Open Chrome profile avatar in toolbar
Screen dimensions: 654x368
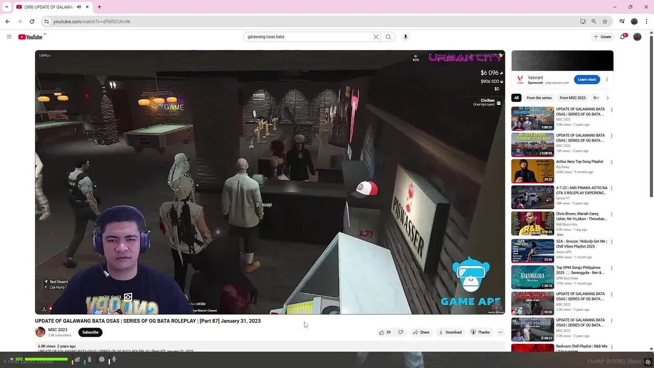click(634, 21)
